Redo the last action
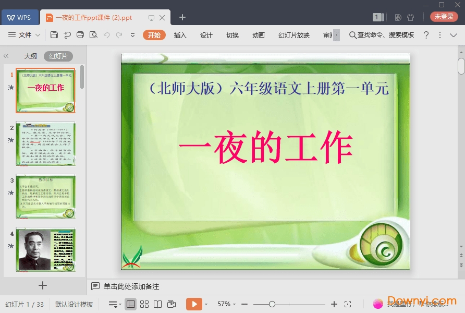The width and height of the screenshot is (465, 313). tap(119, 35)
